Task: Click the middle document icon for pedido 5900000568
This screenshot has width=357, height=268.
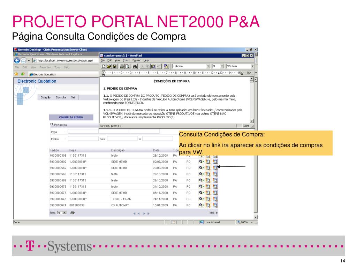Action: point(208,174)
